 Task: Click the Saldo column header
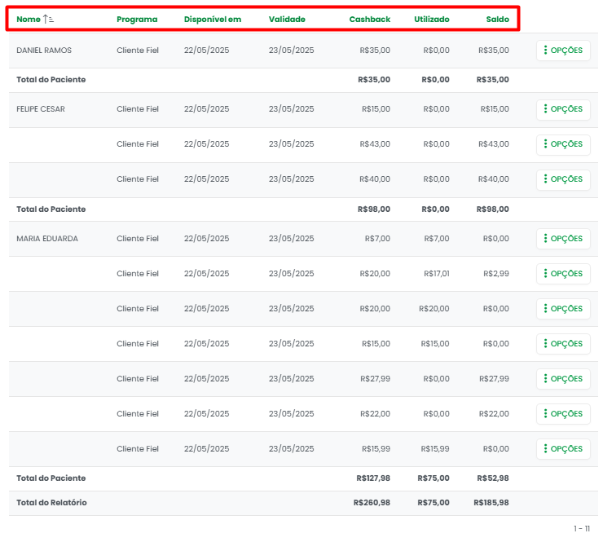[497, 19]
